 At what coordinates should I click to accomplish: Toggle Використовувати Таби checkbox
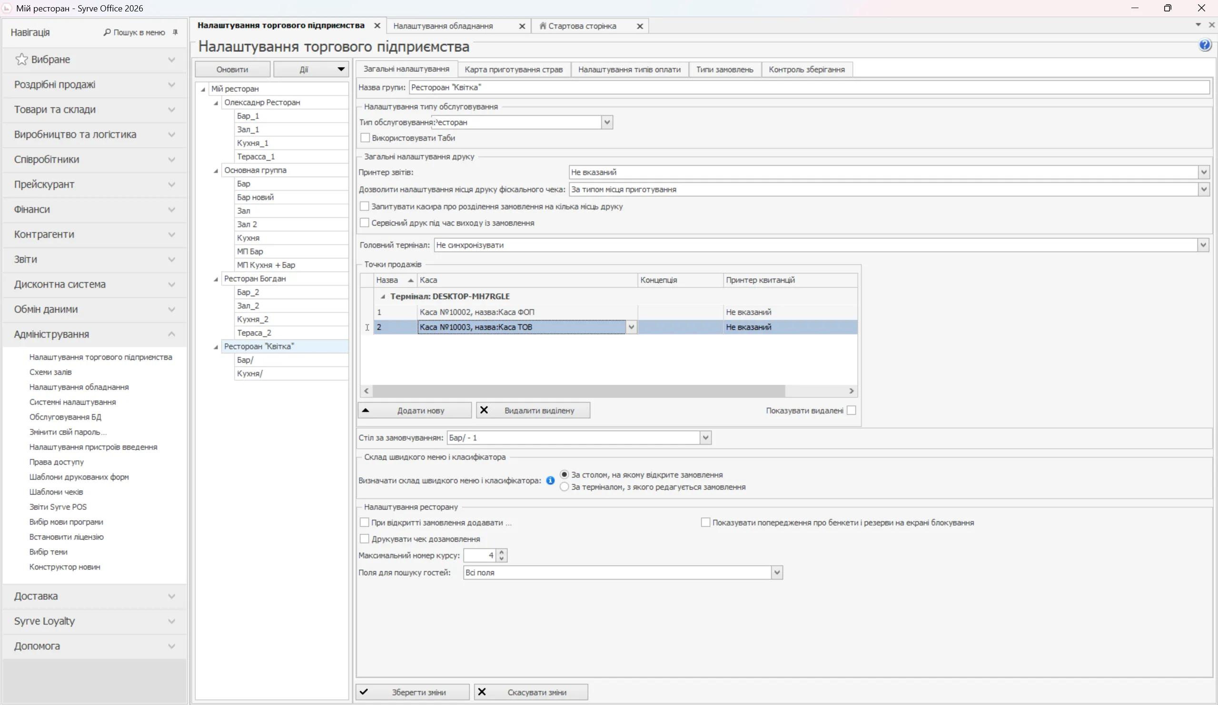pos(365,138)
